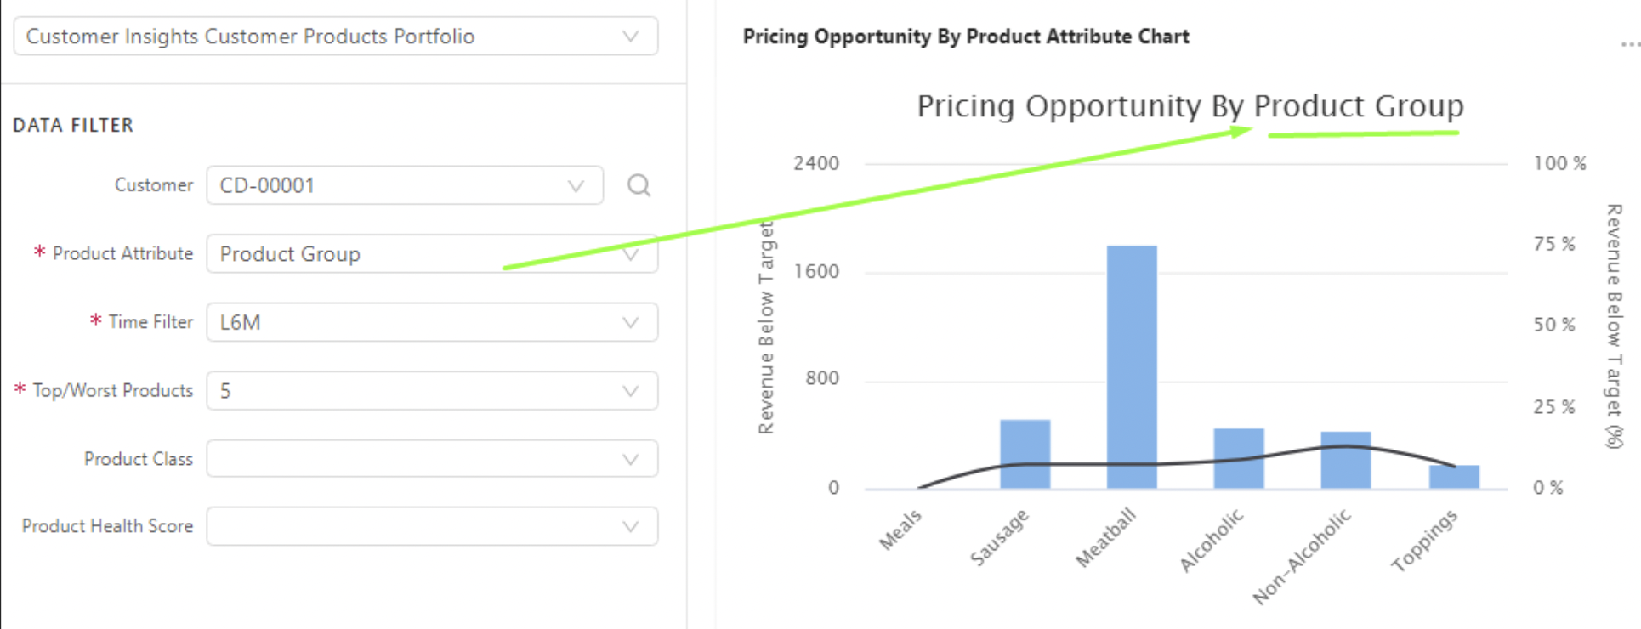The width and height of the screenshot is (1641, 629).
Task: Click the Meatball bar in the chart
Action: pos(1132,366)
